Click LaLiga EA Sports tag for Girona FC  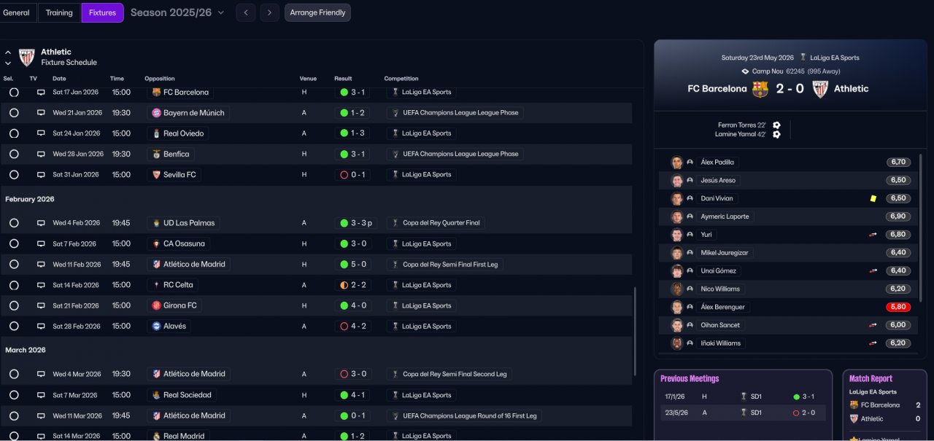point(422,305)
